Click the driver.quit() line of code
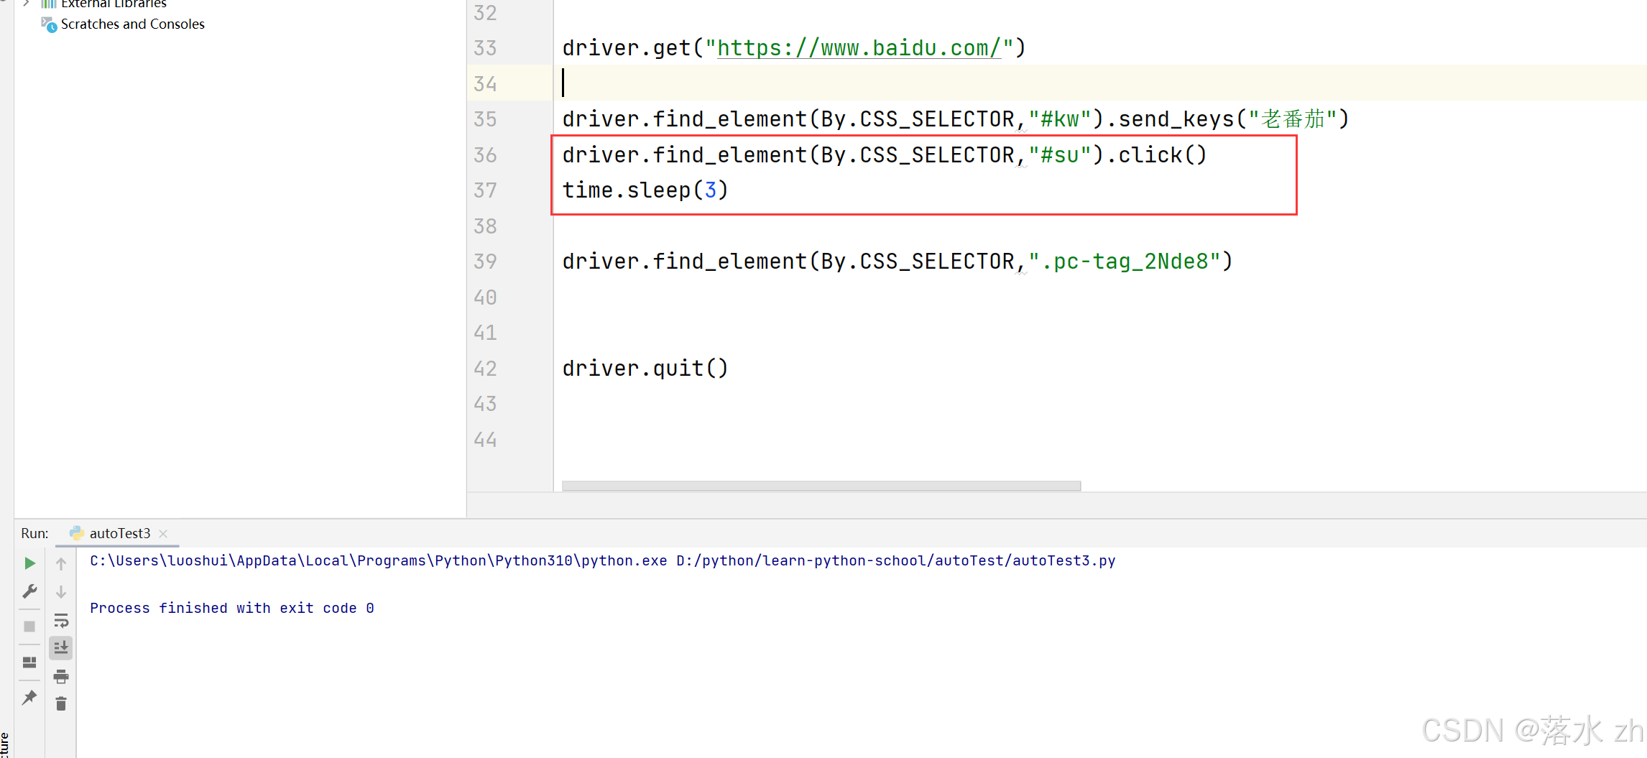This screenshot has width=1647, height=758. pos(645,368)
